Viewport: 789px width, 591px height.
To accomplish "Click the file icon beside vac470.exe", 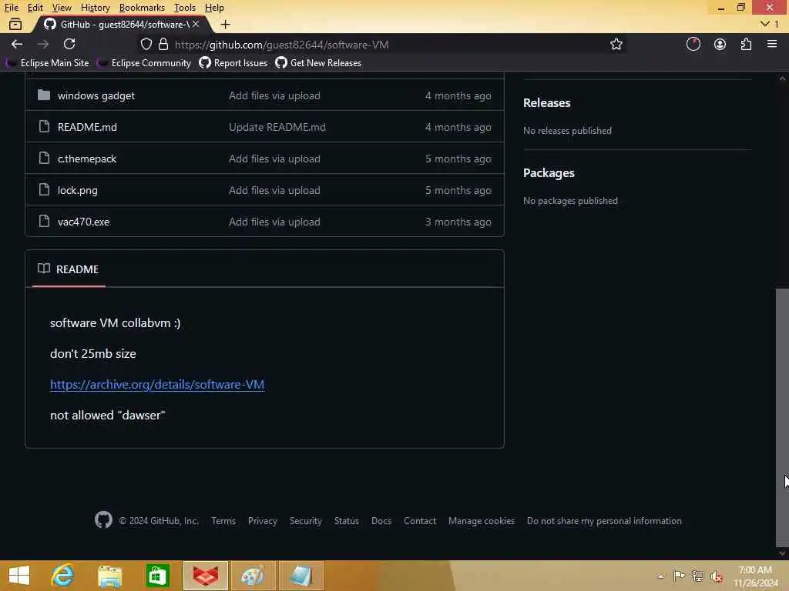I will point(44,221).
